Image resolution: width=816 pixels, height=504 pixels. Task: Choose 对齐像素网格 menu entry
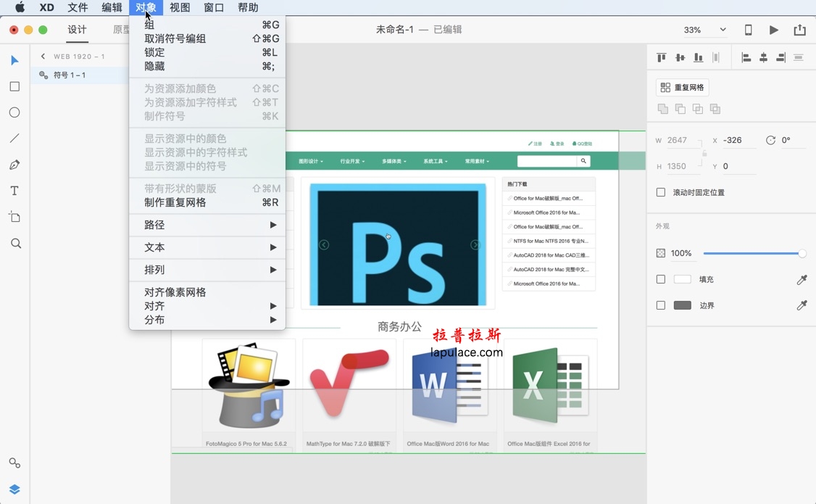207,292
